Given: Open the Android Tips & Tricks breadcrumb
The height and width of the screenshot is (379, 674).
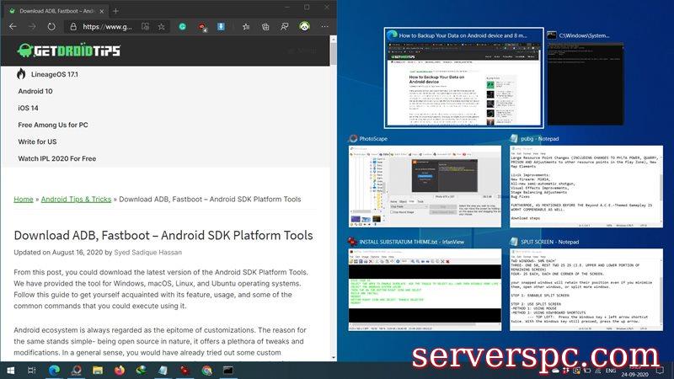Looking at the screenshot, I should [76, 200].
